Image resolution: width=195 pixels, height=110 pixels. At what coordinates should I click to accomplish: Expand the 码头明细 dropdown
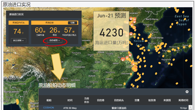tap(18, 41)
